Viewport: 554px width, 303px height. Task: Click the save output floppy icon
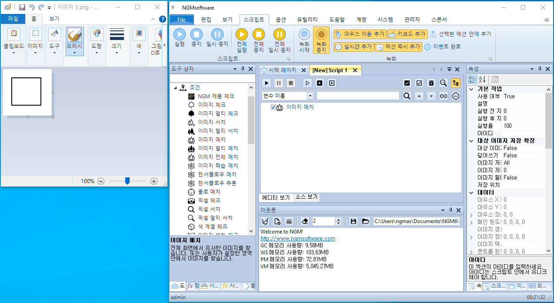pos(354,221)
